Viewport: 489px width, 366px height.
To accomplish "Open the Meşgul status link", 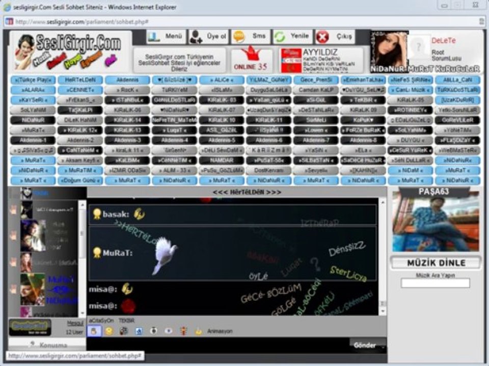I will [75, 323].
